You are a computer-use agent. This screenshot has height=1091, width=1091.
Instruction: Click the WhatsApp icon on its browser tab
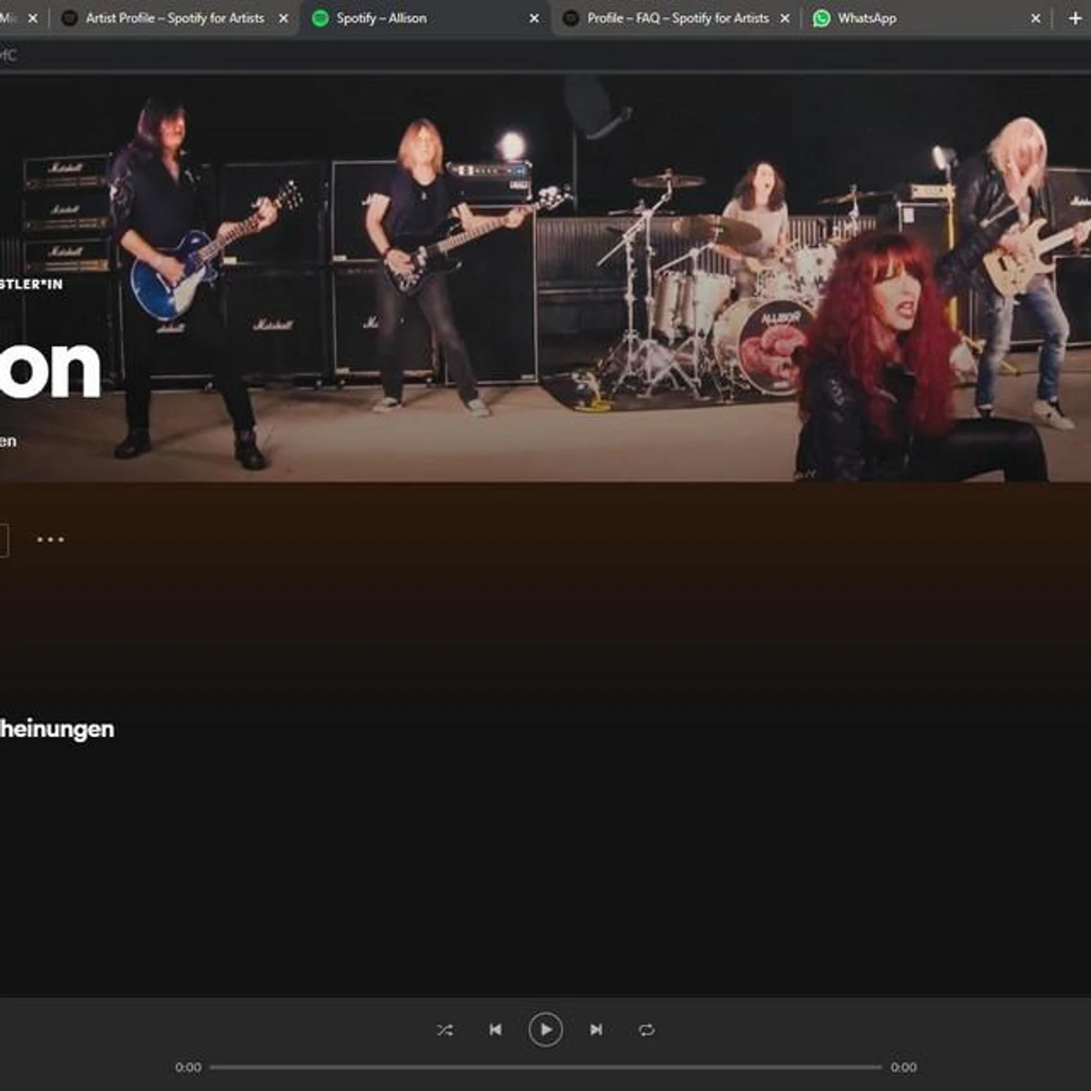pyautogui.click(x=821, y=17)
